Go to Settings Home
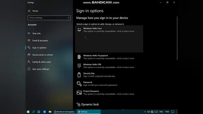Screen dimensions: 203x114 click(x=33, y=11)
